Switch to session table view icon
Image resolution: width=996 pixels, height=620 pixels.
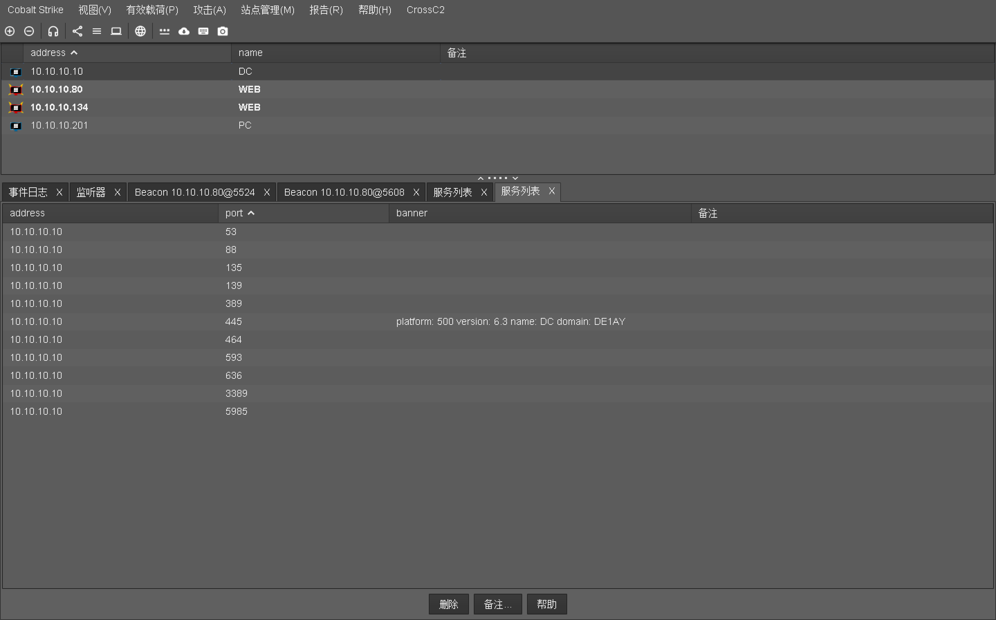[x=97, y=31]
